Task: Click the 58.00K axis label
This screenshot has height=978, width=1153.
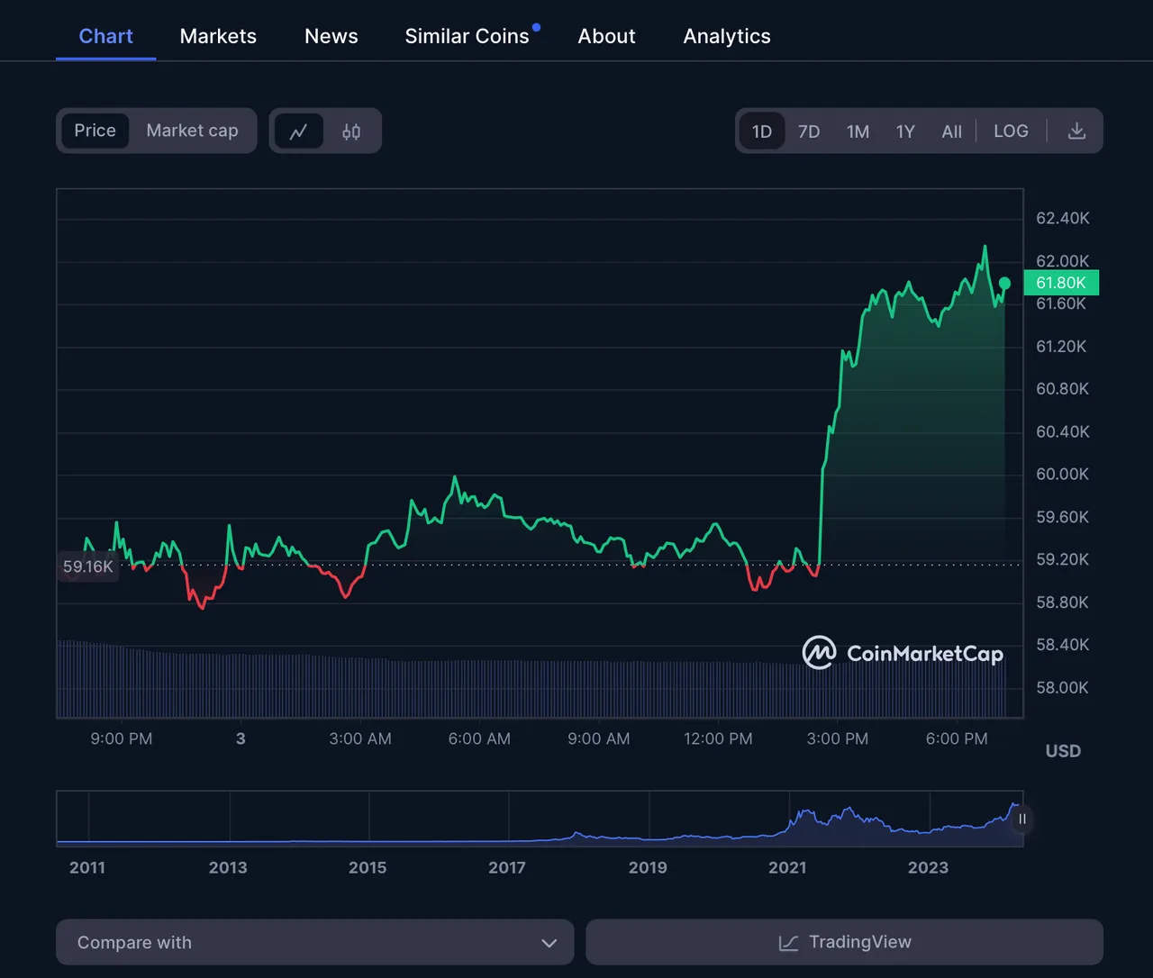Action: [x=1063, y=688]
